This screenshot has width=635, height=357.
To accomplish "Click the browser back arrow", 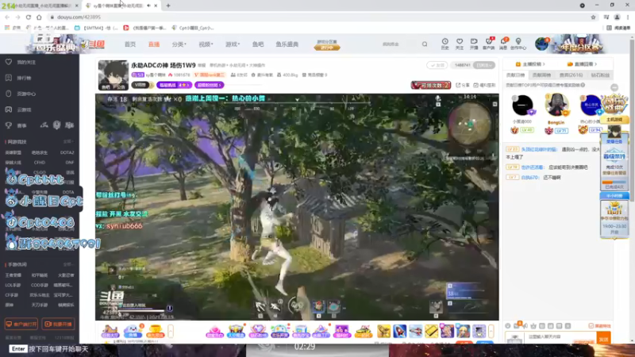I will (7, 17).
